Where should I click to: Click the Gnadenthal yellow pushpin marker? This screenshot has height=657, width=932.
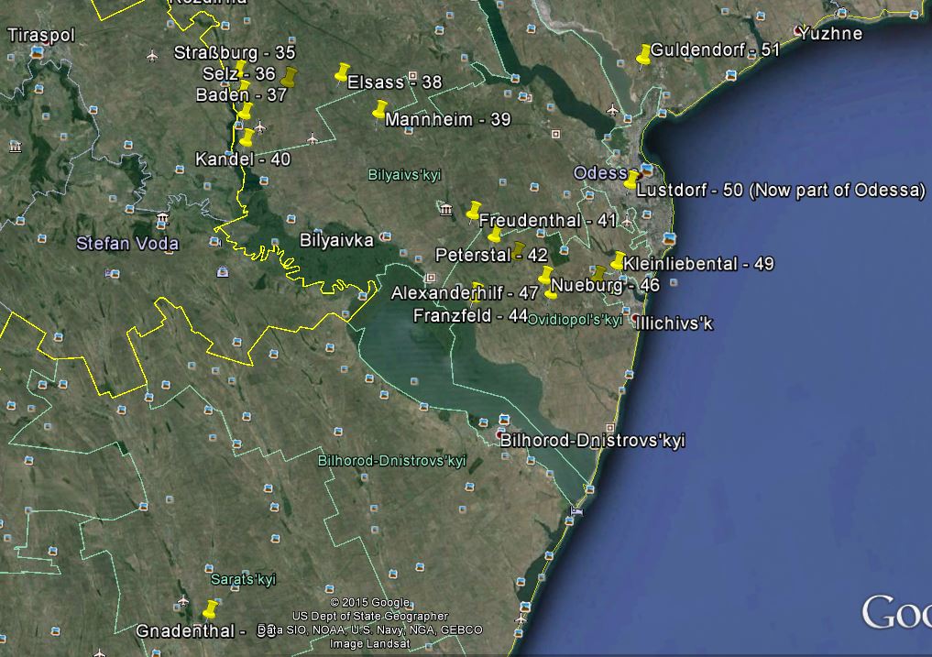(x=211, y=609)
